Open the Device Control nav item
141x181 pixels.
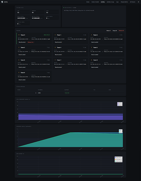point(95,2)
